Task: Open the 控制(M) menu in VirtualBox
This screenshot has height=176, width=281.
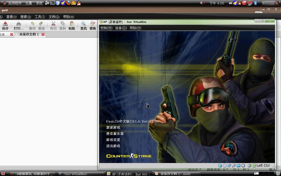Action: (x=106, y=28)
